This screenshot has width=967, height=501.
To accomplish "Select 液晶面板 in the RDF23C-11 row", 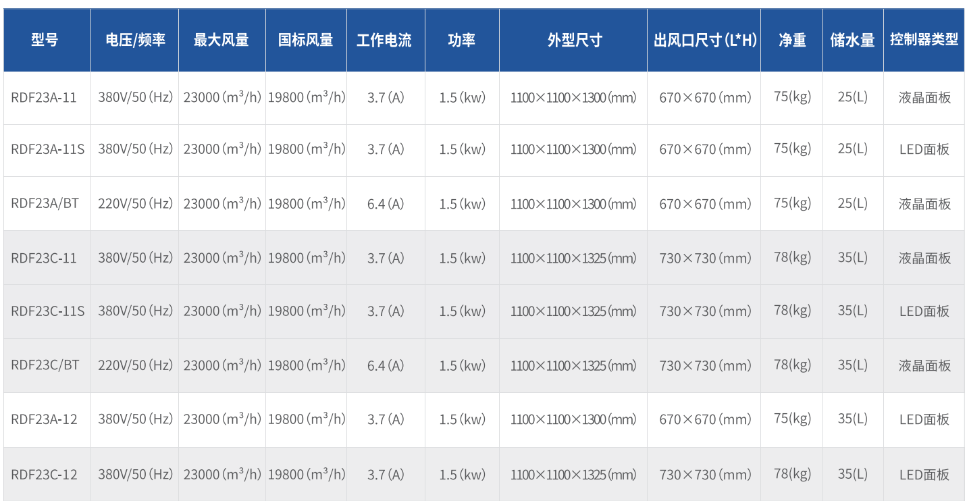I will coord(924,258).
